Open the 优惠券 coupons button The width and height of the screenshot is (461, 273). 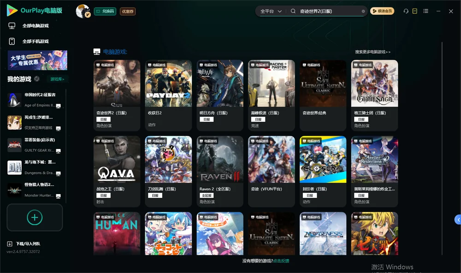pyautogui.click(x=128, y=12)
